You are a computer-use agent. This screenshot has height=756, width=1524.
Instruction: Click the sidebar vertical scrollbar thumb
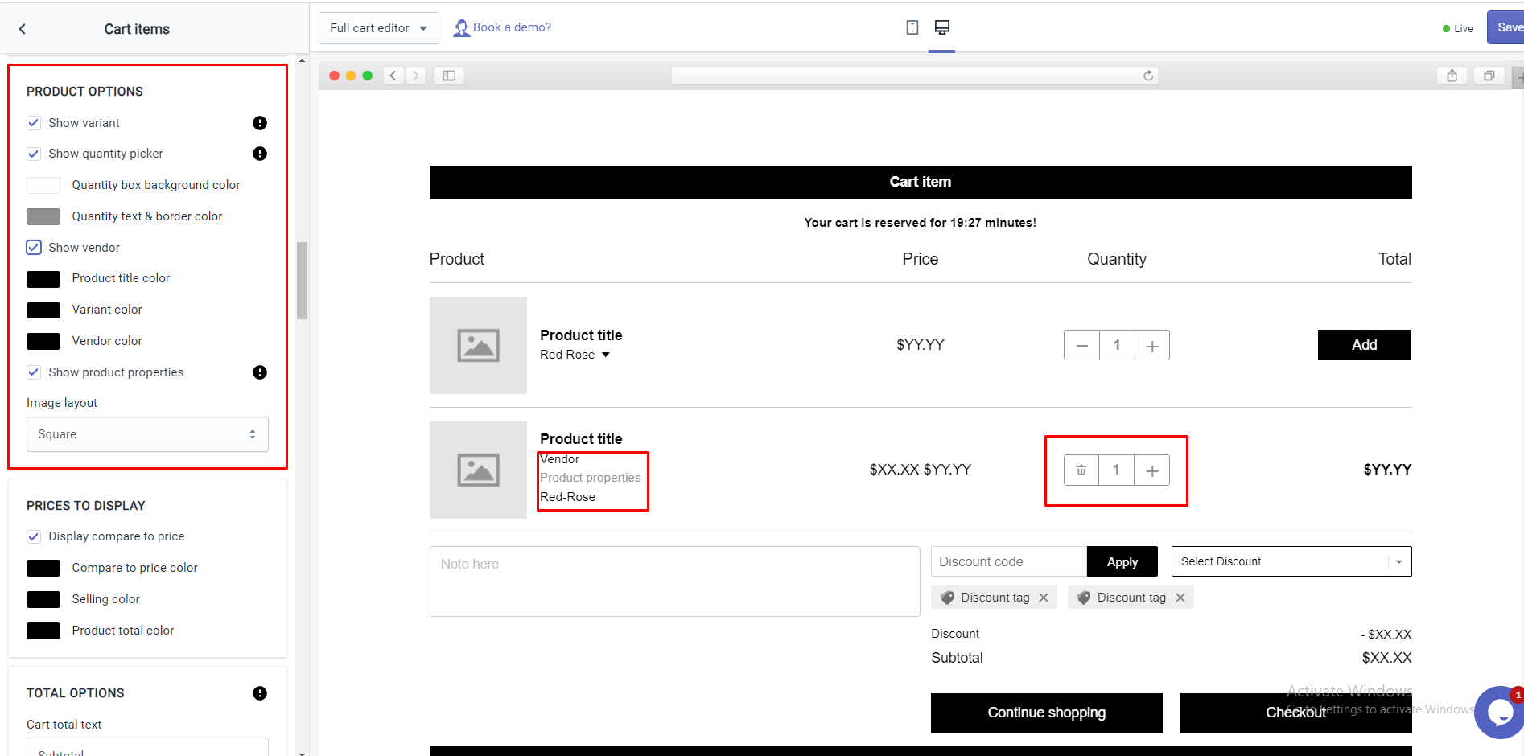(302, 280)
